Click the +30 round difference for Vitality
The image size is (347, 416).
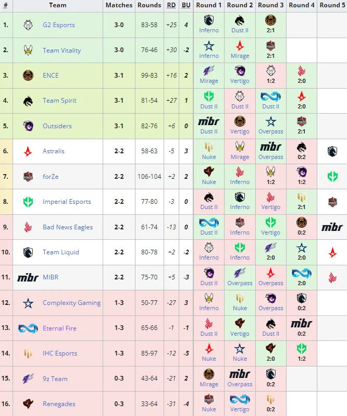click(171, 50)
